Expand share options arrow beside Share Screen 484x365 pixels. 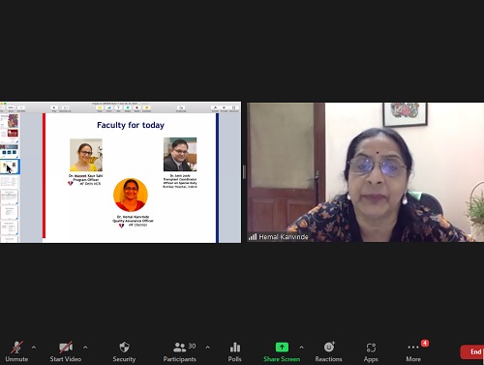301,348
